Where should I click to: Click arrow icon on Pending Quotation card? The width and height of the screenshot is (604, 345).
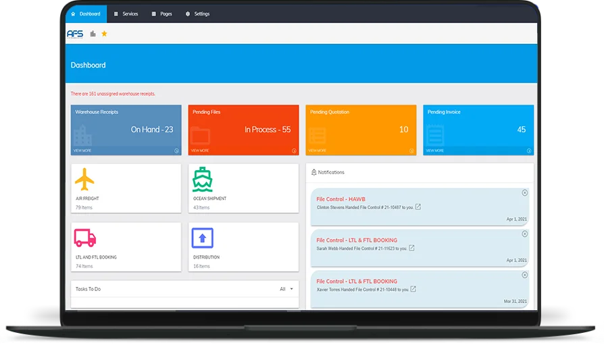(x=411, y=151)
